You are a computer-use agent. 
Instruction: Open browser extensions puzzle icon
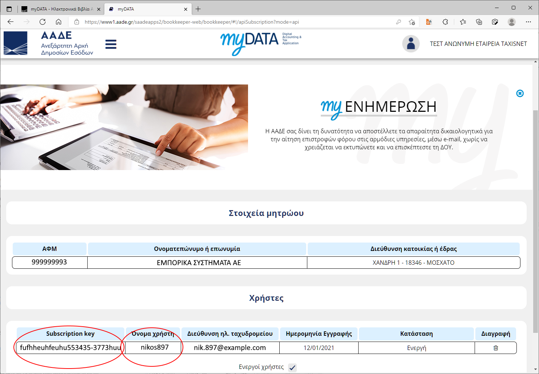[x=445, y=22]
